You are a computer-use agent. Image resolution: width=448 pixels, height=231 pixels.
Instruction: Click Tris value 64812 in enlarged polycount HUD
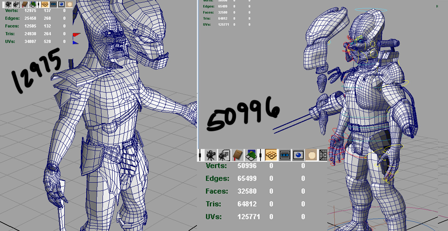247,204
